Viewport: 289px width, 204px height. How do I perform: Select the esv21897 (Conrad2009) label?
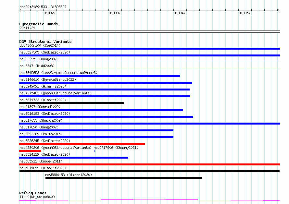(x=40, y=107)
